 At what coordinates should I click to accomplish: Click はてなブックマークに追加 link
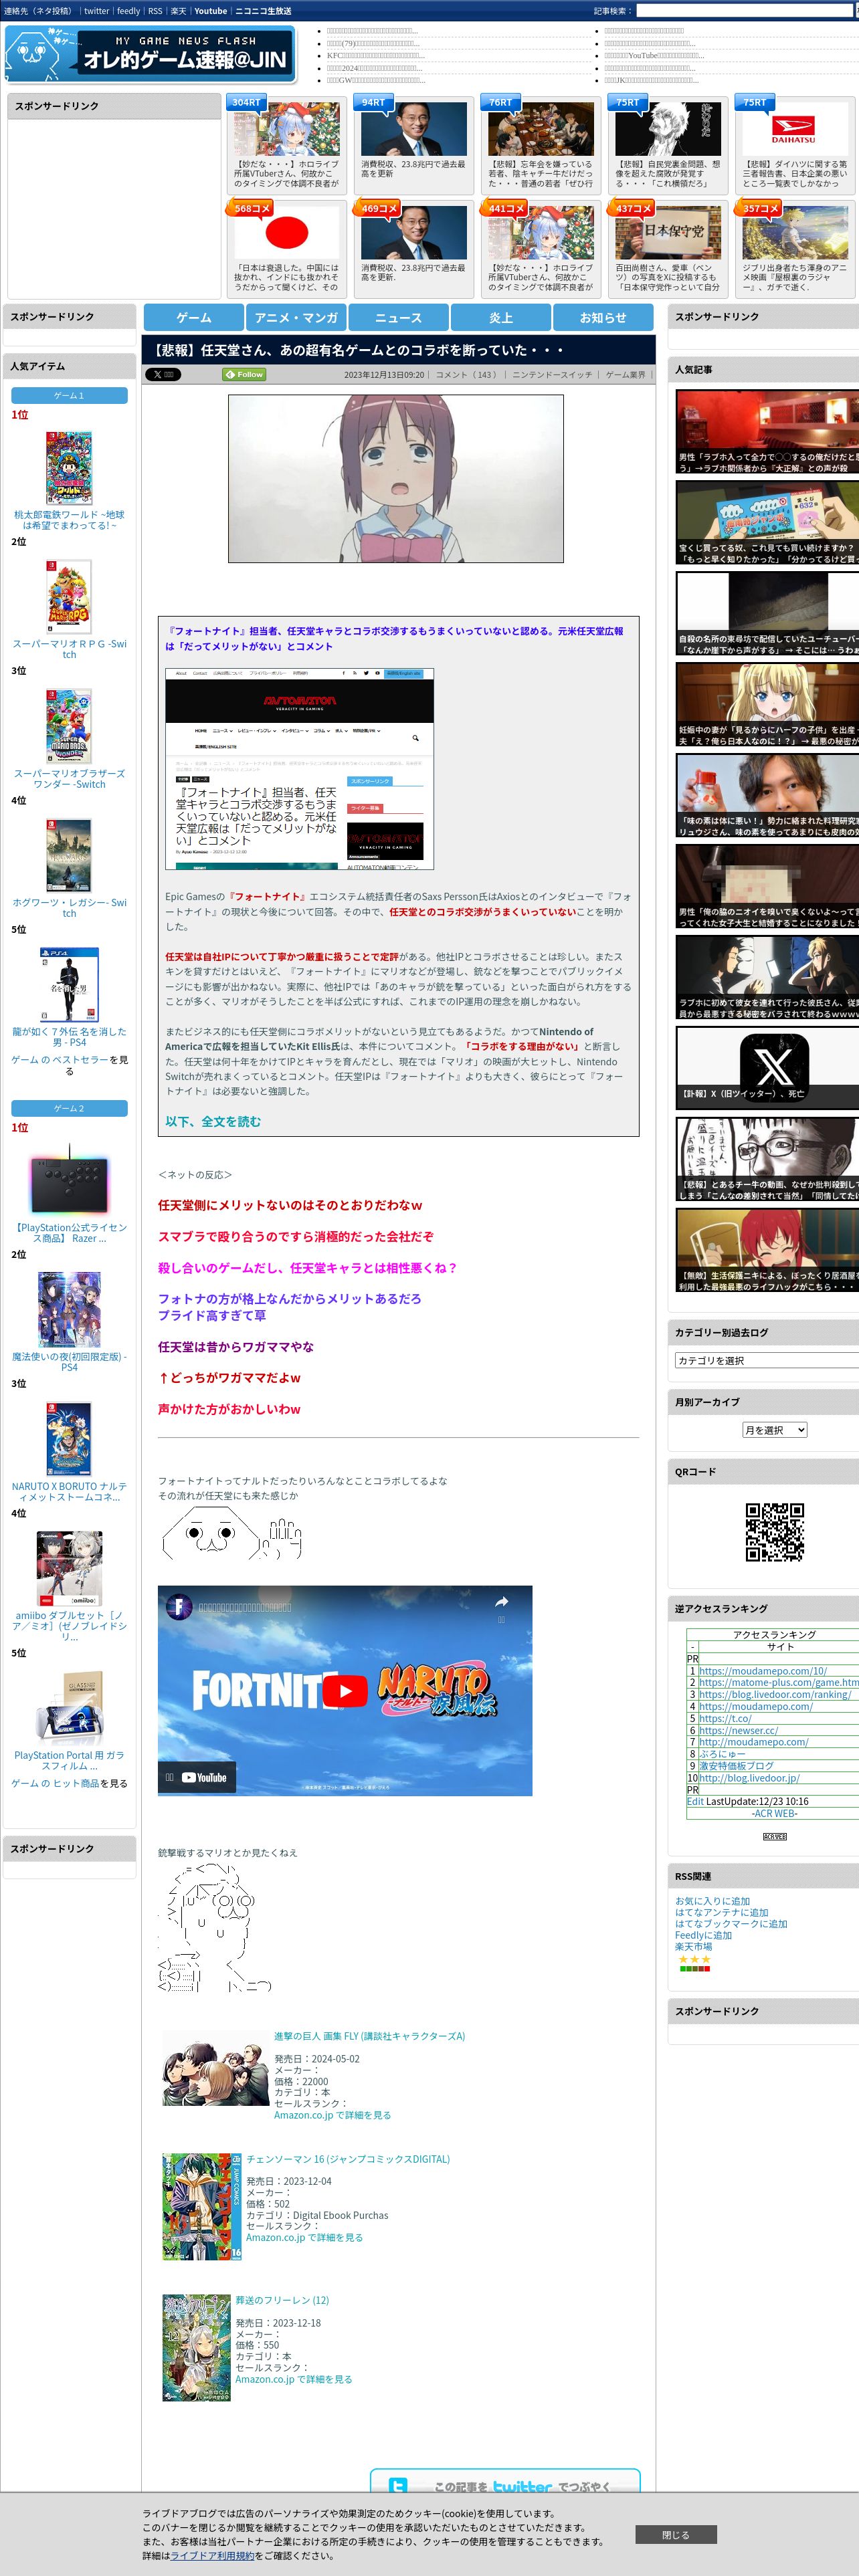731,1924
